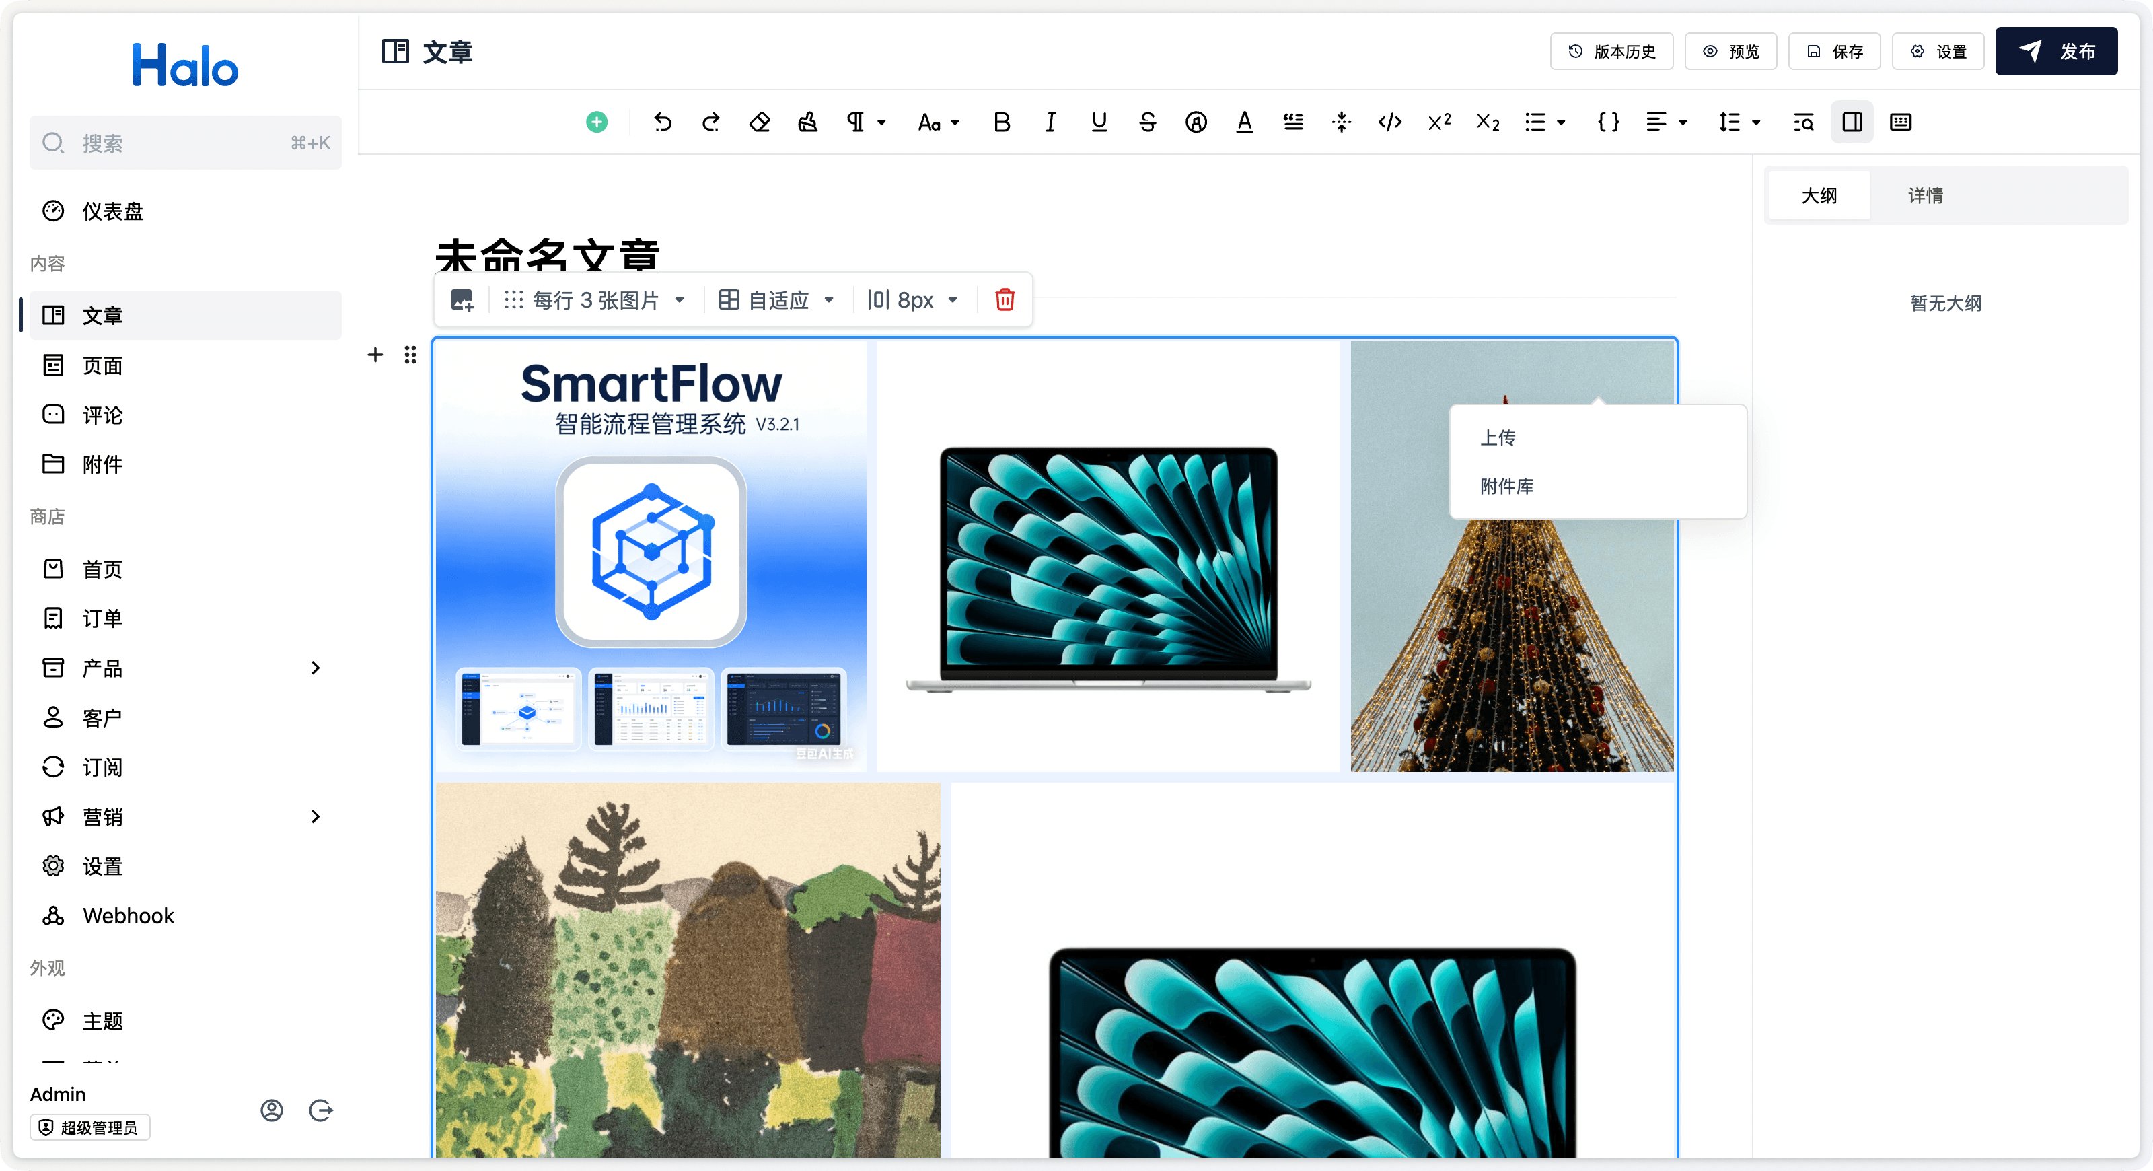Switch to the 大纲 tab
The height and width of the screenshot is (1171, 2153).
pos(1819,196)
